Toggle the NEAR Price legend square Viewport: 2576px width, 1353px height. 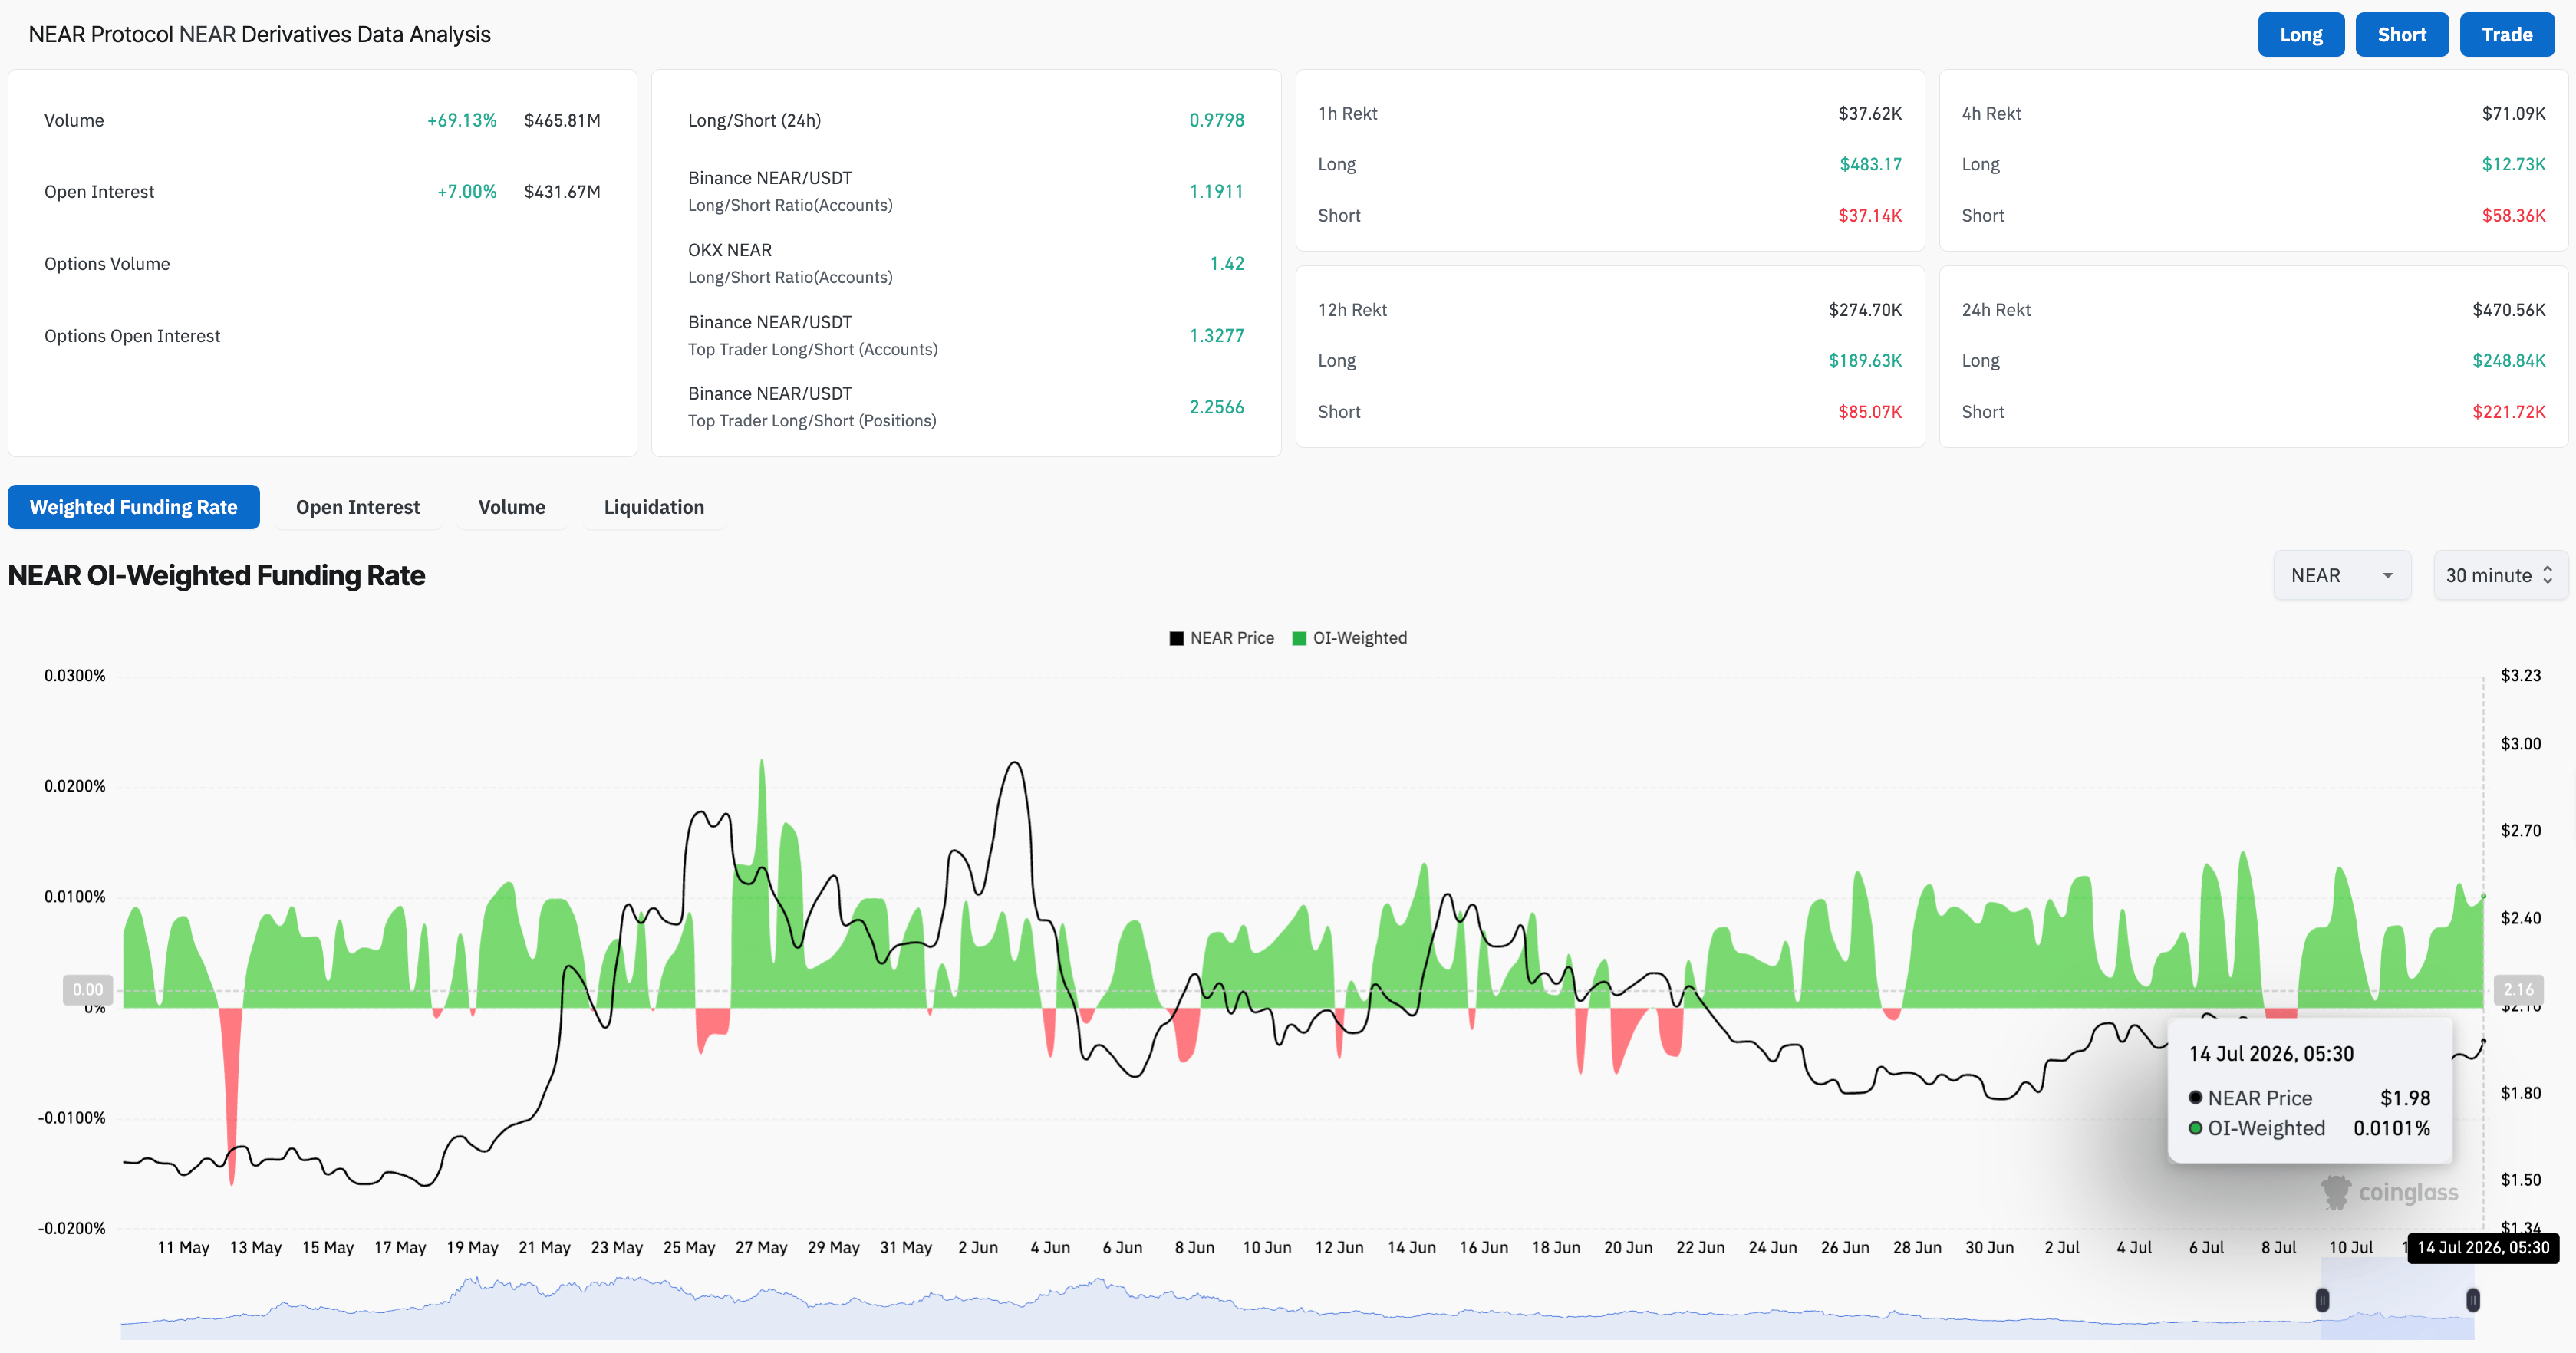click(x=1176, y=638)
